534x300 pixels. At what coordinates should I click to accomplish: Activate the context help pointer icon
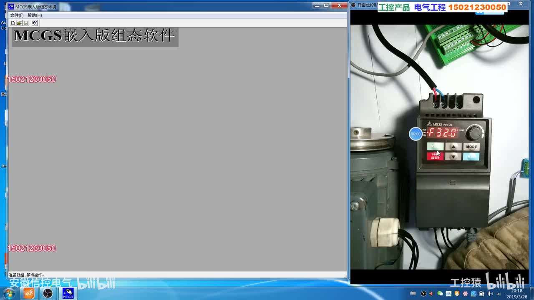coord(35,23)
